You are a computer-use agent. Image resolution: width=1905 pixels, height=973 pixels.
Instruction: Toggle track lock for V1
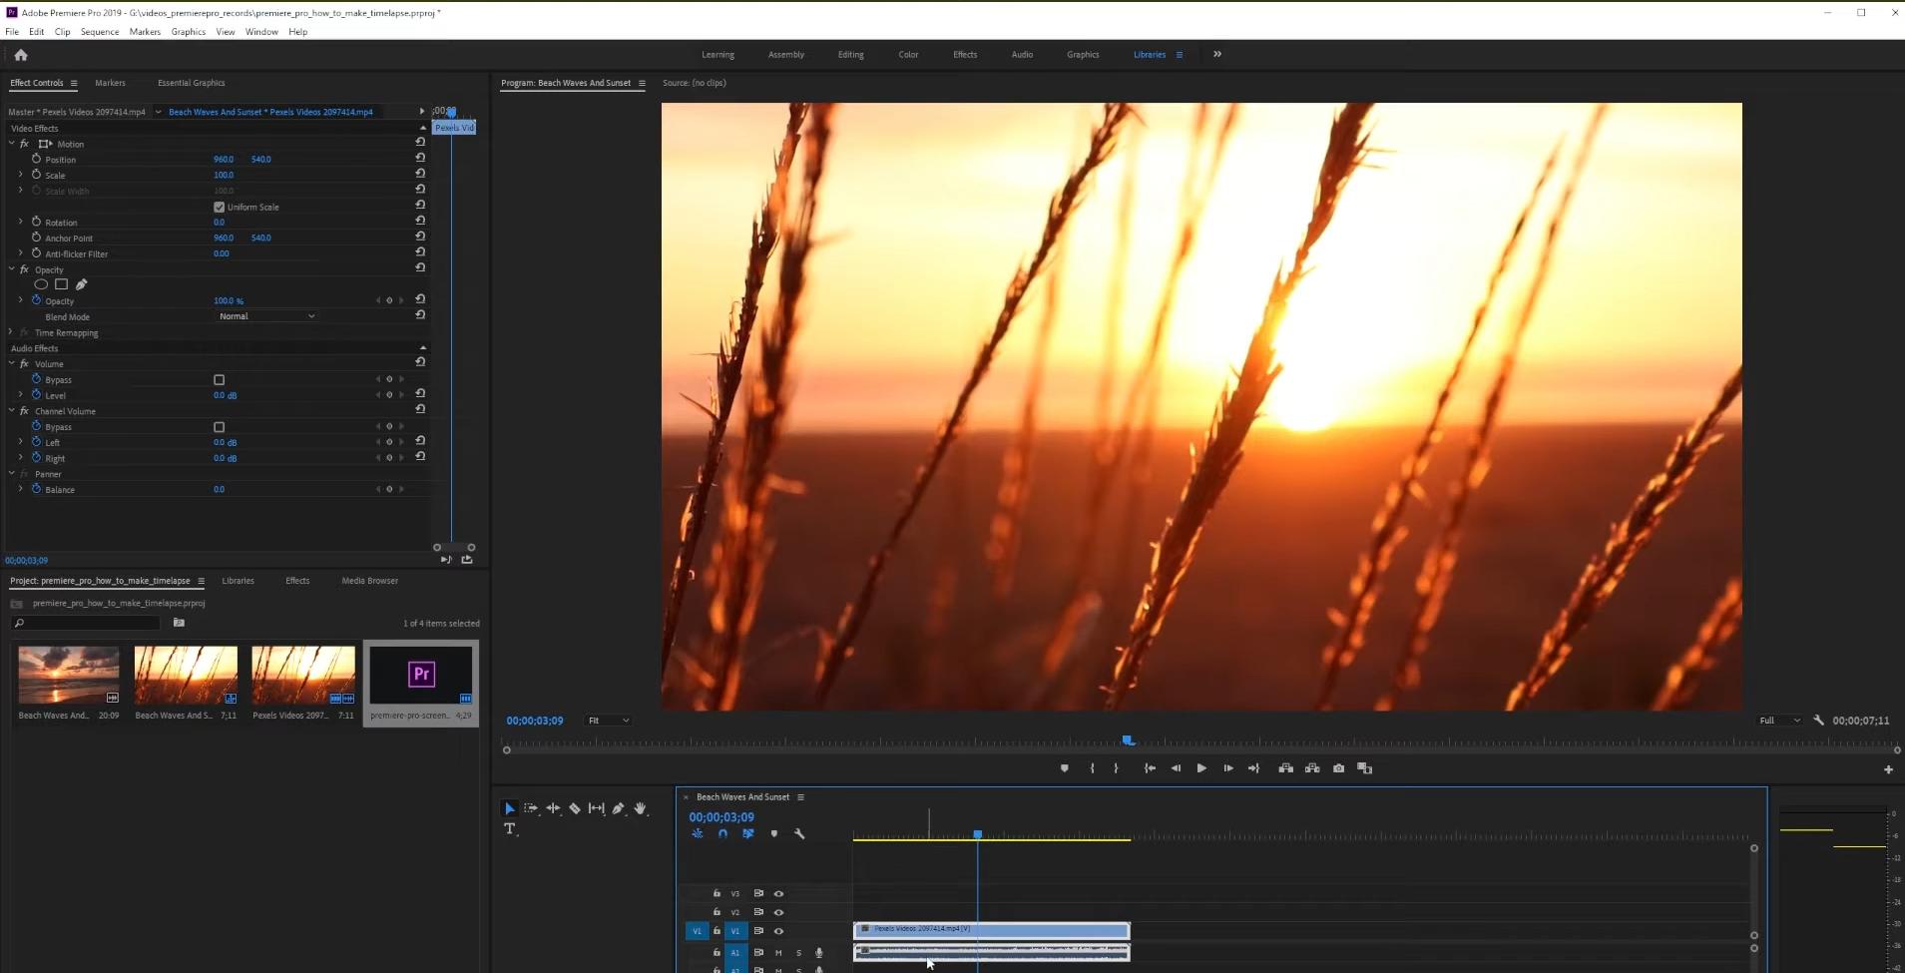716,931
